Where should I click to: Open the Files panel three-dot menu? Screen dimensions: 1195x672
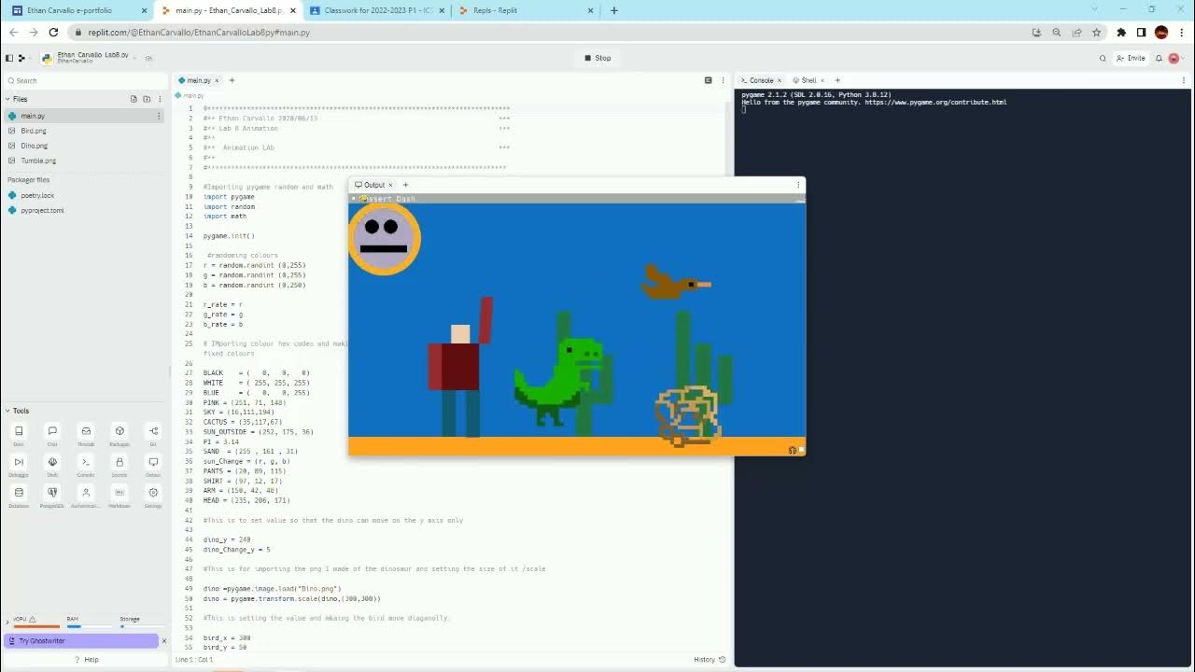pyautogui.click(x=159, y=99)
